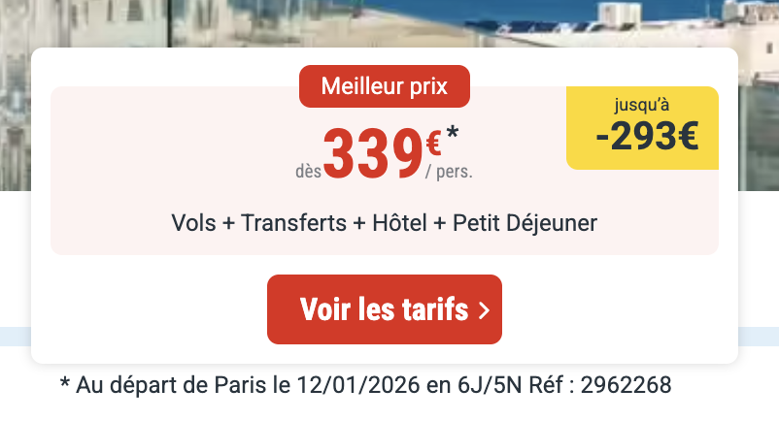Screen dimensions: 779x421
Task: Click the '6J/5N' duration text
Action: [490, 385]
